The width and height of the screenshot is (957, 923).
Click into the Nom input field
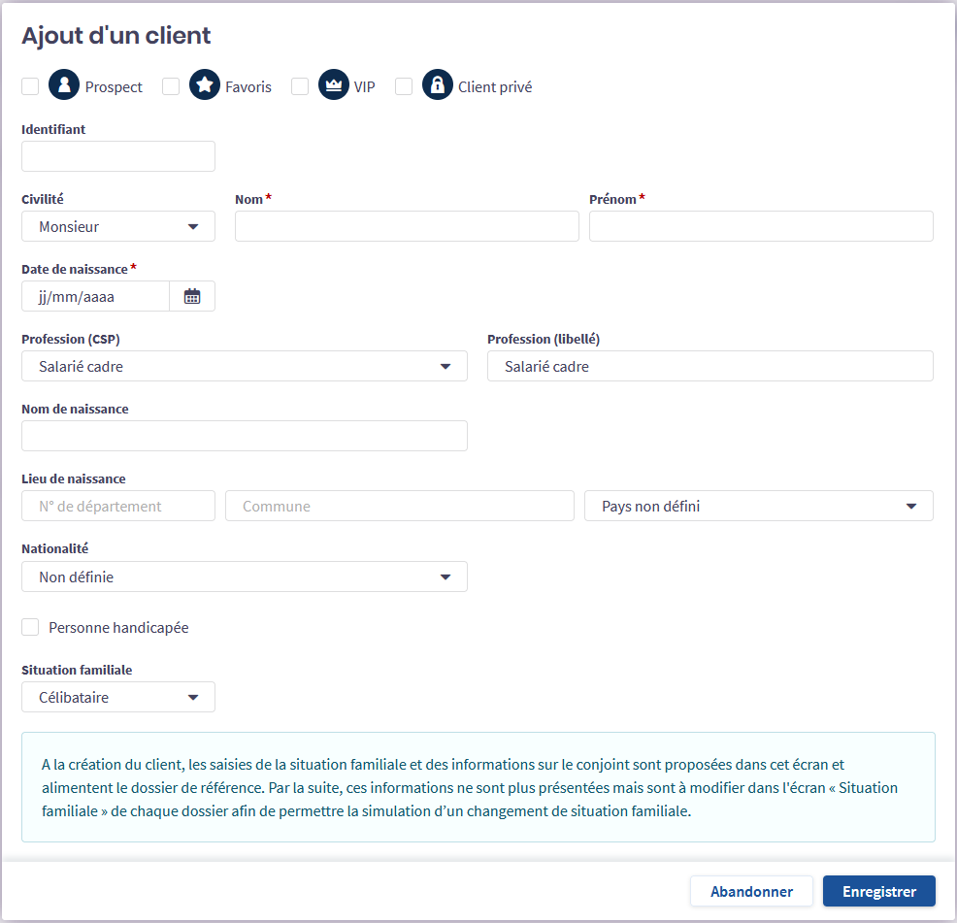tap(407, 227)
